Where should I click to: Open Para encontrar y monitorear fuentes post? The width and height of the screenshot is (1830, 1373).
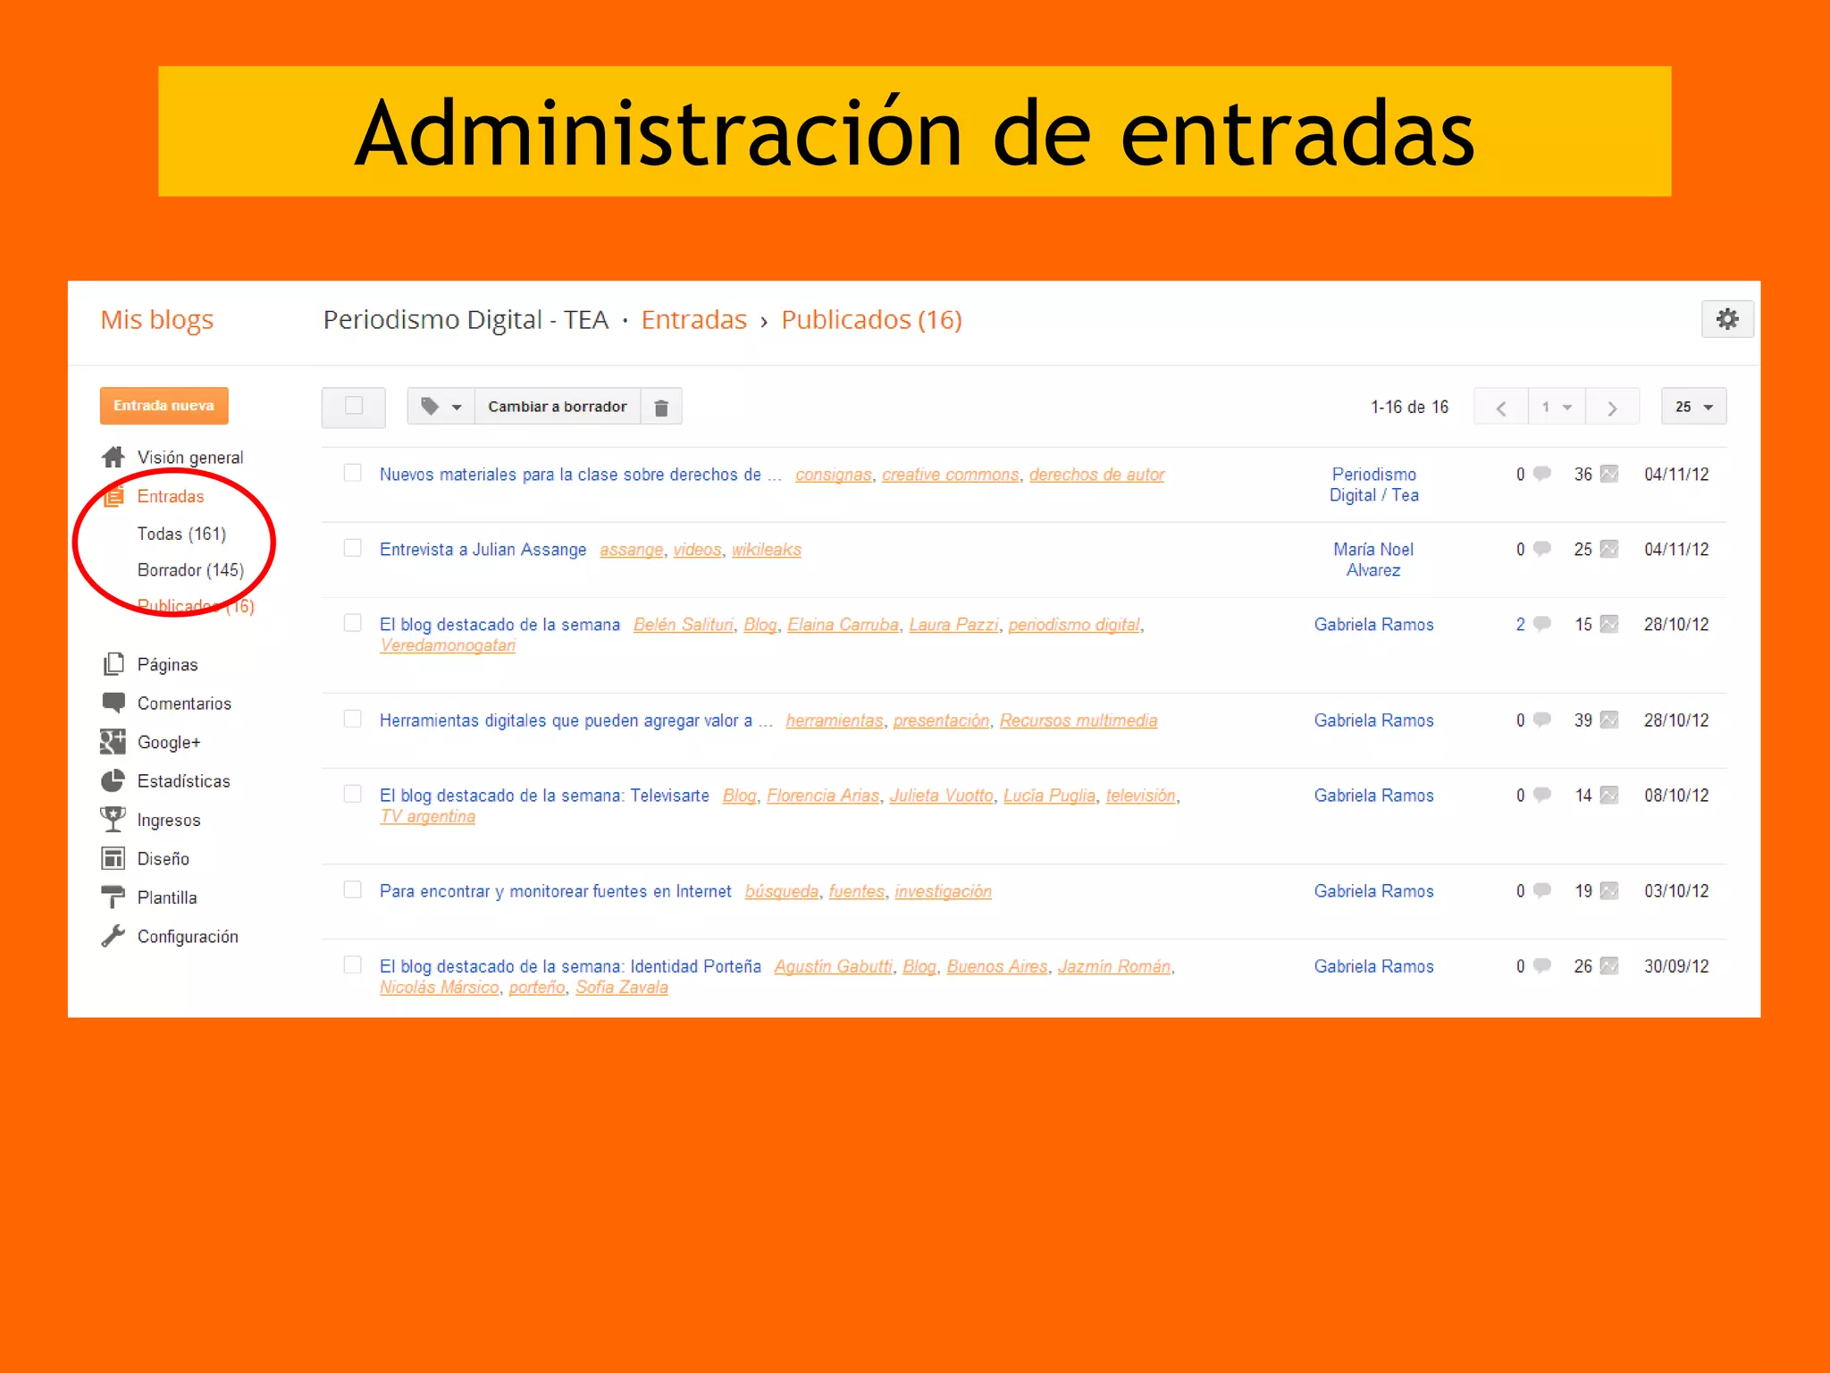pyautogui.click(x=556, y=891)
